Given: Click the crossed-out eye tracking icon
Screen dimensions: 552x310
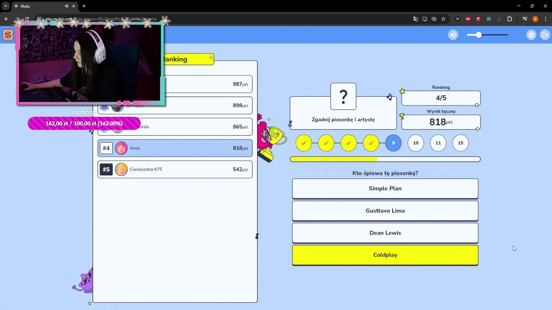Looking at the screenshot, I should pyautogui.click(x=434, y=19).
